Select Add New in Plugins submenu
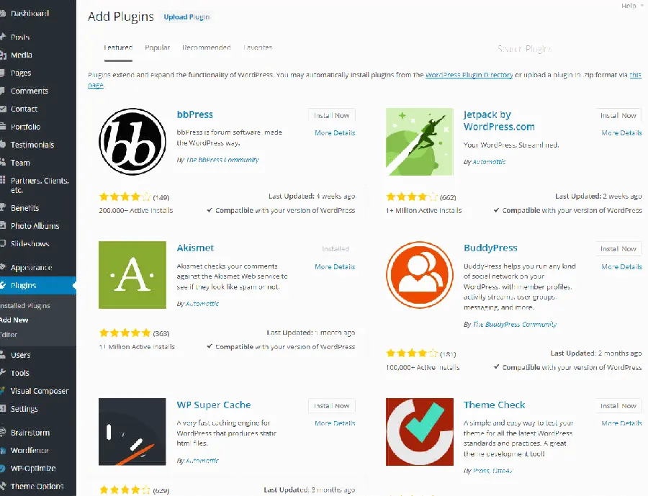The width and height of the screenshot is (648, 496). click(14, 320)
